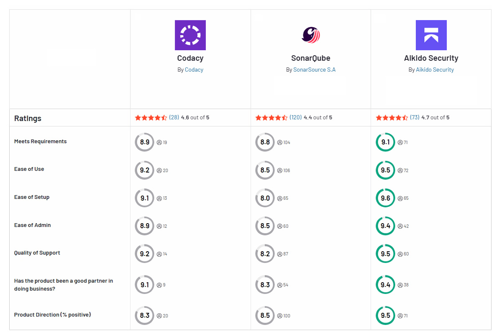
Task: Click Aikido's 9.4 Ease of Admin ring
Action: click(386, 226)
